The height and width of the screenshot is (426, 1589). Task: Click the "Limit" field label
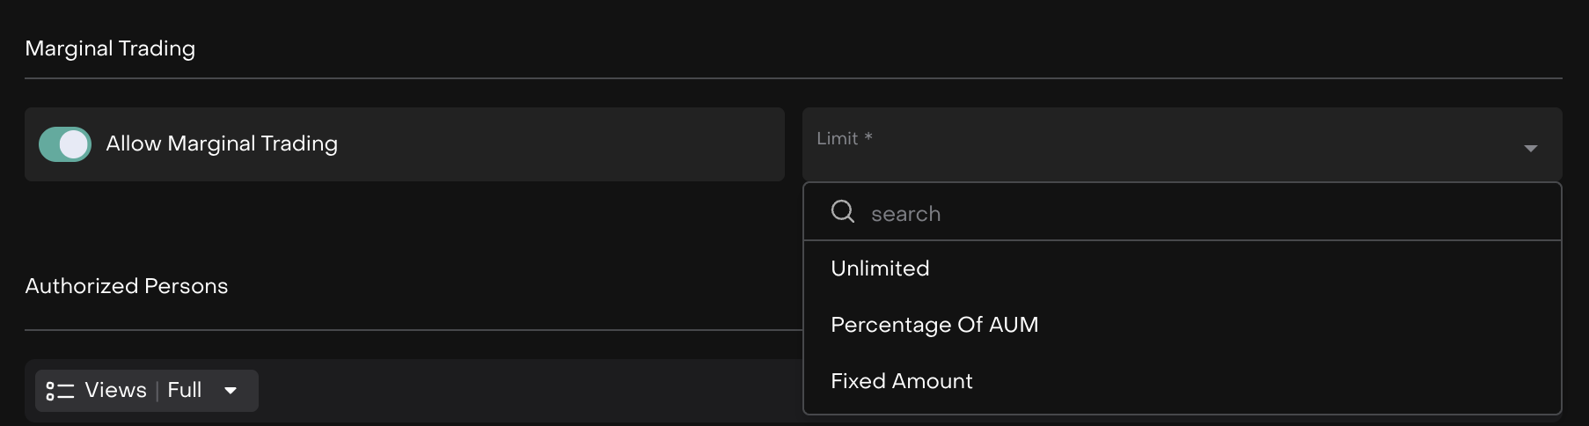tap(837, 138)
